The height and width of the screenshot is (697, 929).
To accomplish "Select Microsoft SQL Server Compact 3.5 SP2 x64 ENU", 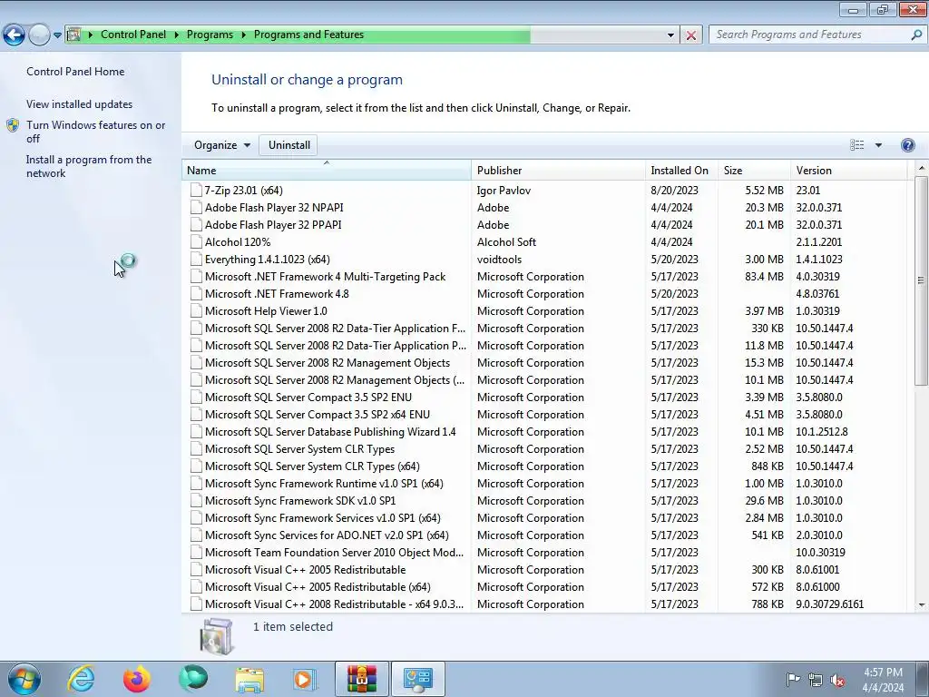I will (317, 414).
